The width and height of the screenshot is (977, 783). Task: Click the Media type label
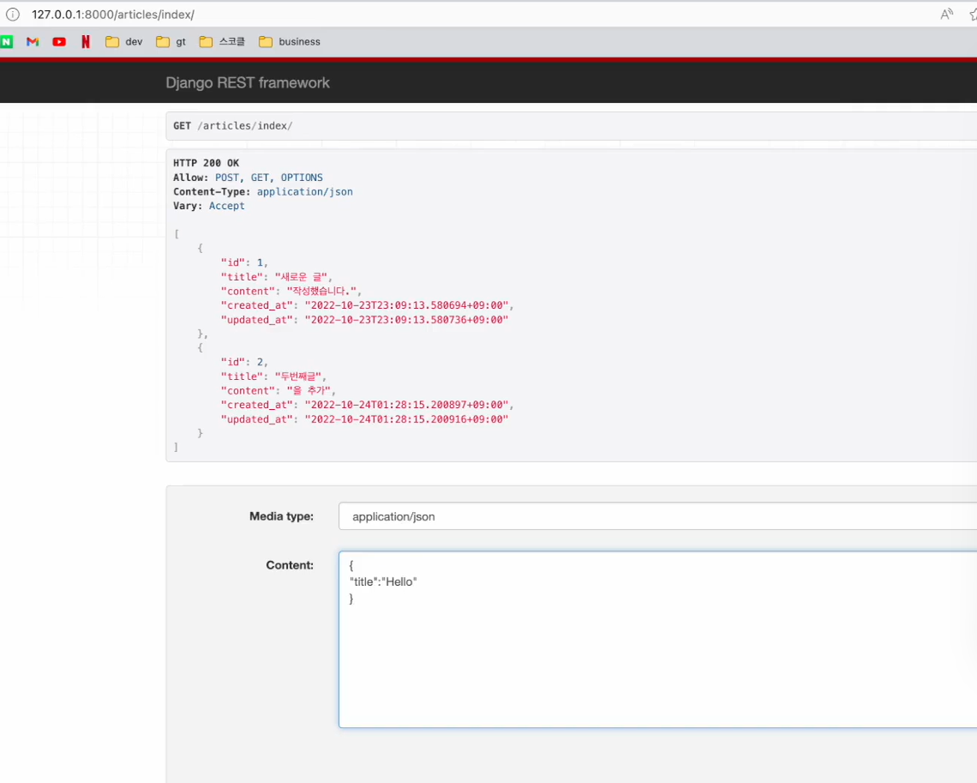[x=282, y=516]
